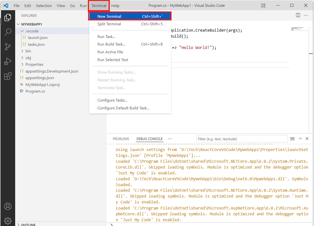Click the Split Editor icon
The width and height of the screenshot is (314, 226).
pyautogui.click(x=298, y=15)
